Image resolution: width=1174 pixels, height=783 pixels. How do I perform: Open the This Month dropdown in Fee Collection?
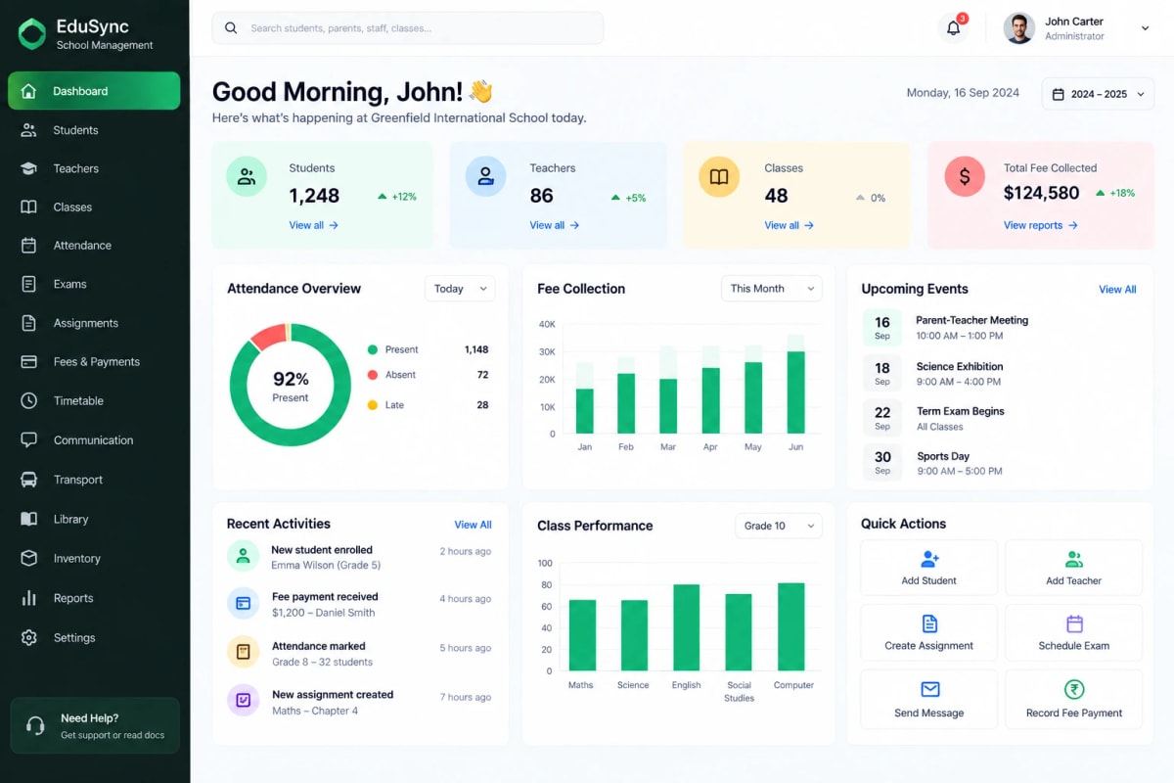click(772, 289)
